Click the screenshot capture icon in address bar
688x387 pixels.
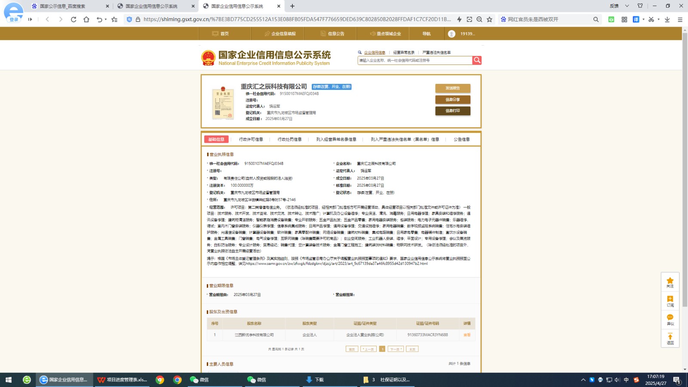click(469, 19)
